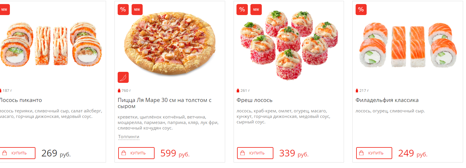466x168 pixels.
Task: Click weight icon next to 760 г
Action: (x=119, y=91)
